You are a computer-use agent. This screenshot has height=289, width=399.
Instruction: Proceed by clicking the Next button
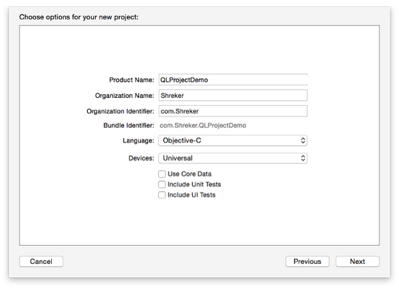point(357,262)
